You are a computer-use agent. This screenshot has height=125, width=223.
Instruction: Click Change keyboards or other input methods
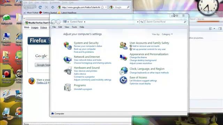(x=149, y=73)
